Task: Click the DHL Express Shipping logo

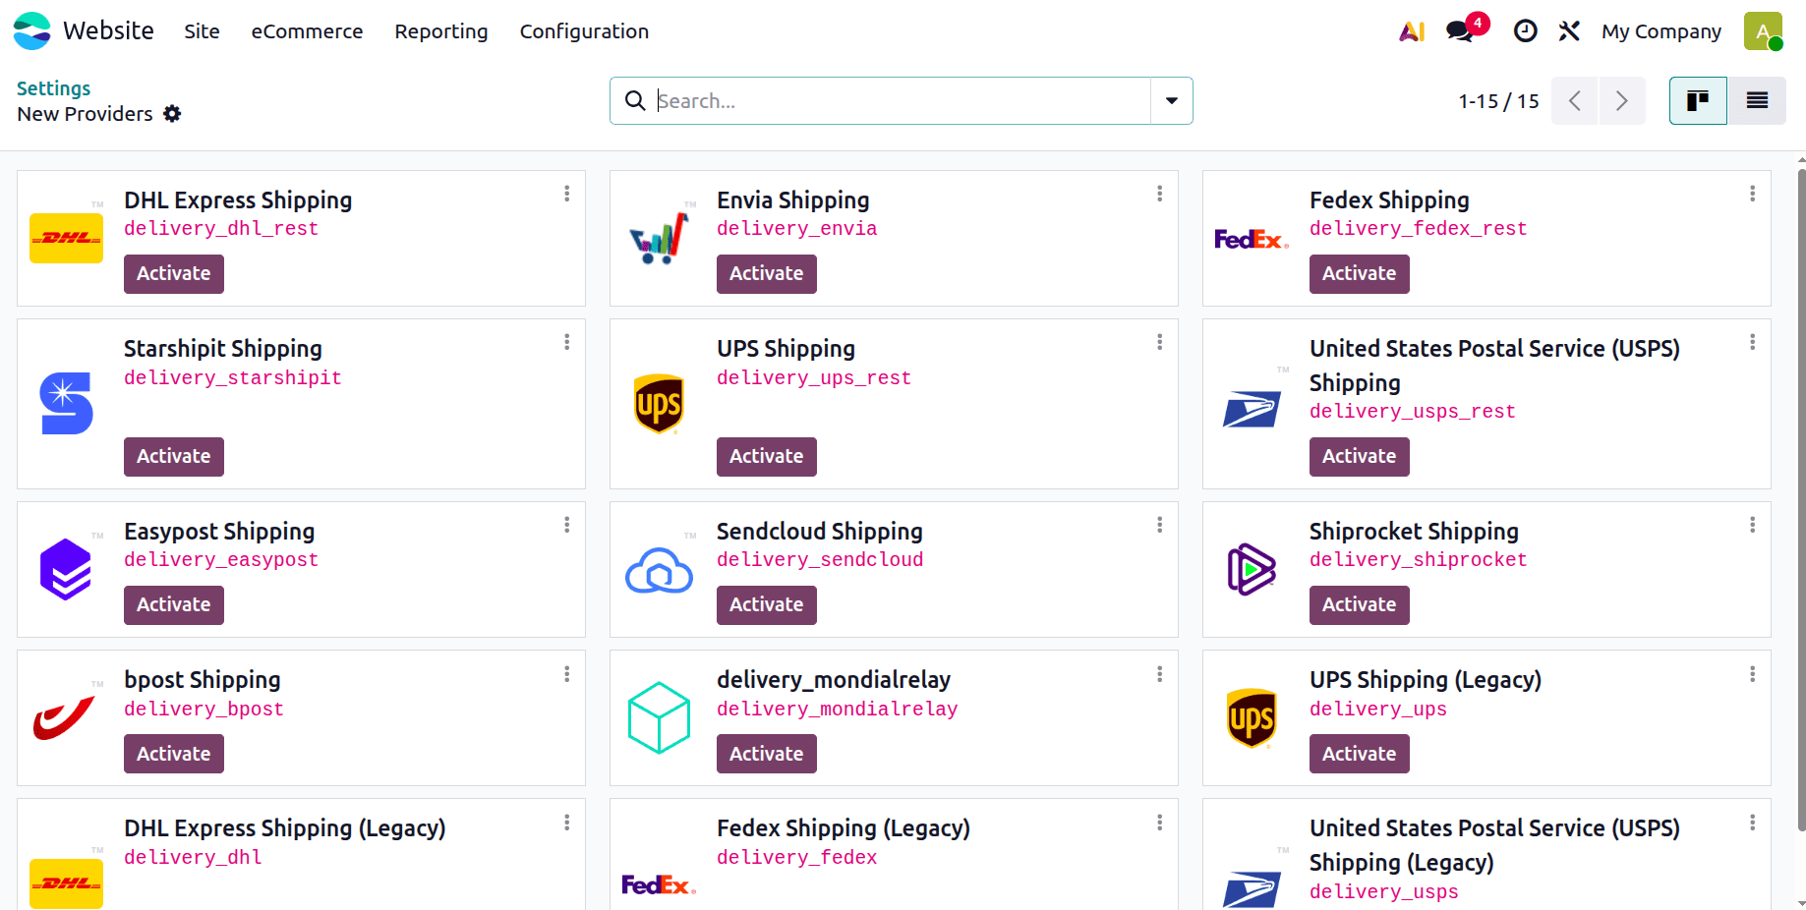Action: (66, 238)
